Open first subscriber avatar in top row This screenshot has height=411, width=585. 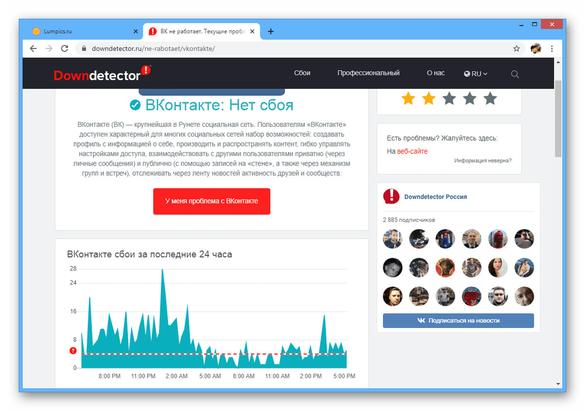(x=393, y=239)
